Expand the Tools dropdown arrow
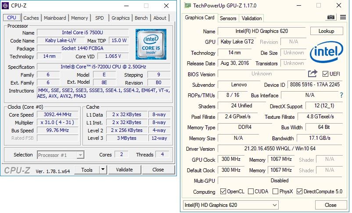Screen dimensions: 352x213 pos(103,170)
